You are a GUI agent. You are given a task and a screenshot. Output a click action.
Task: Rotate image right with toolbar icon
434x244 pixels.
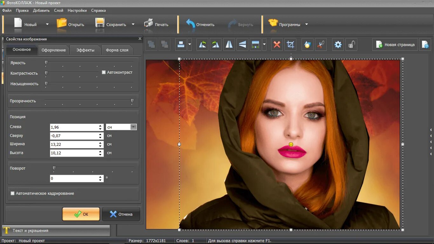tap(216, 45)
